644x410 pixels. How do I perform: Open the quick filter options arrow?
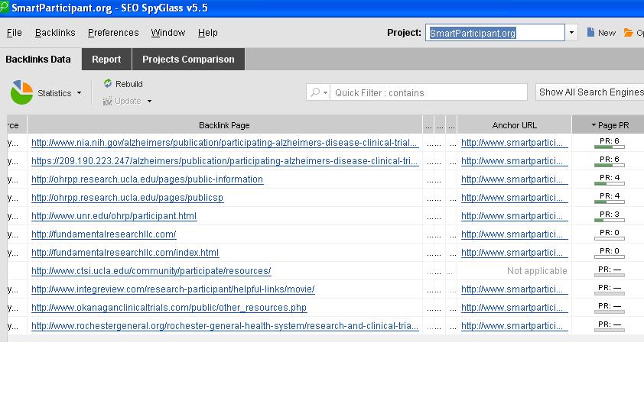point(325,92)
